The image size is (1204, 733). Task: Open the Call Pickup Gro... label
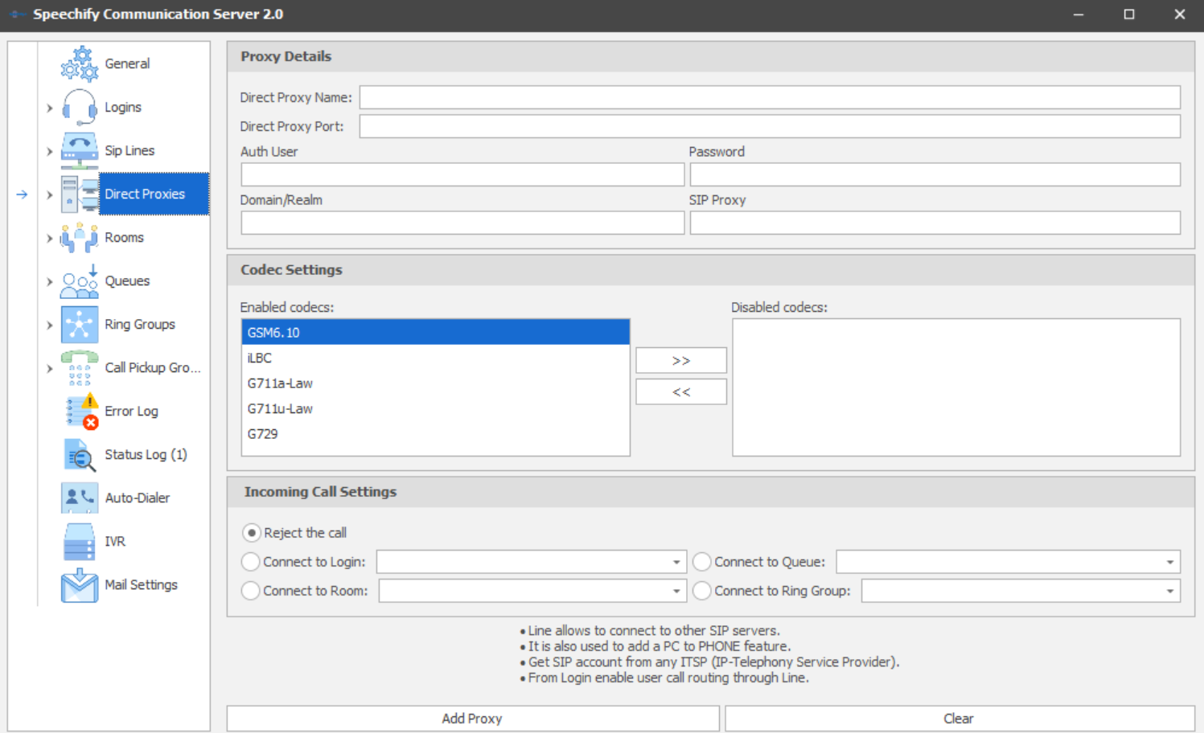click(x=152, y=367)
